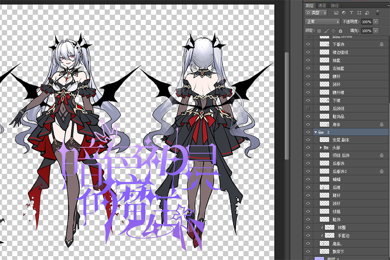Click the type layer filter icon
The height and width of the screenshot is (260, 390).
[x=351, y=13]
